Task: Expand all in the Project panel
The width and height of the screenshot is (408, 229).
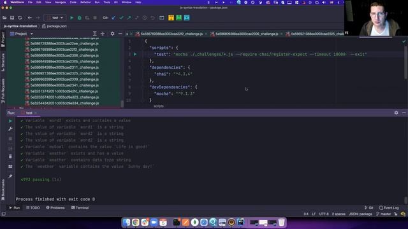Action: tap(95, 34)
